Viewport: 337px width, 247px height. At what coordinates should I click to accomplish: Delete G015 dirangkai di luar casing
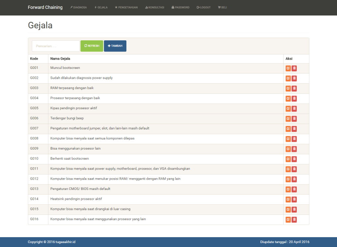coord(294,209)
